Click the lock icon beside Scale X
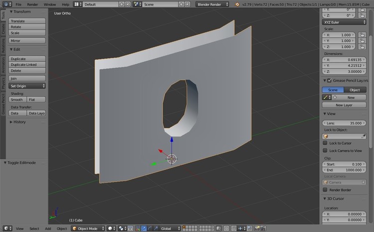The width and height of the screenshot is (374, 232). 362,35
